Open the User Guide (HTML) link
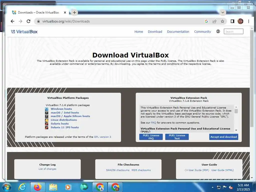The image size is (256, 192). point(222,170)
